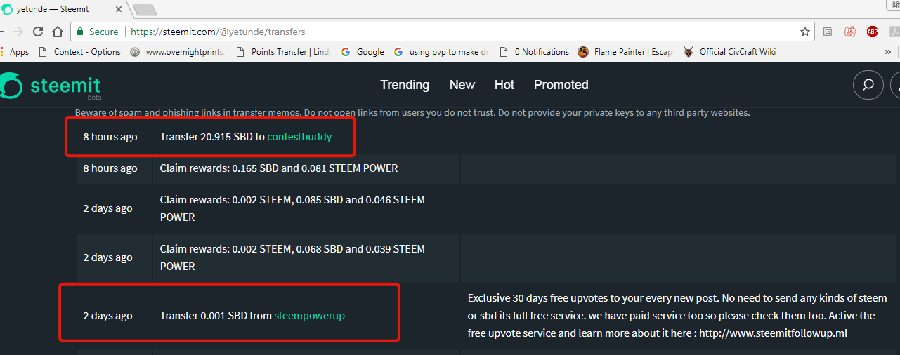
Task: Open the Context - Options bookmark
Action: tap(79, 52)
